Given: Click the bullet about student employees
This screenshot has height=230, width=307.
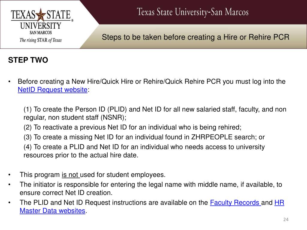Looking at the screenshot, I should point(92,175).
